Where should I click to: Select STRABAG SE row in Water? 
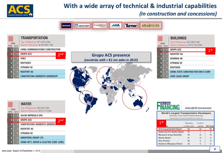[36, 133]
